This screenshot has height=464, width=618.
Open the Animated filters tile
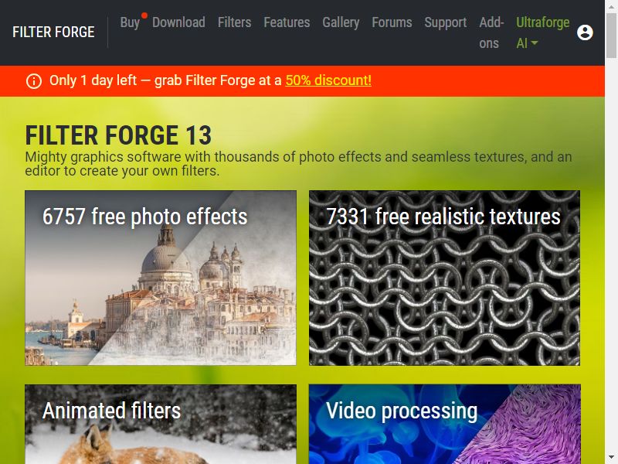[x=161, y=424]
